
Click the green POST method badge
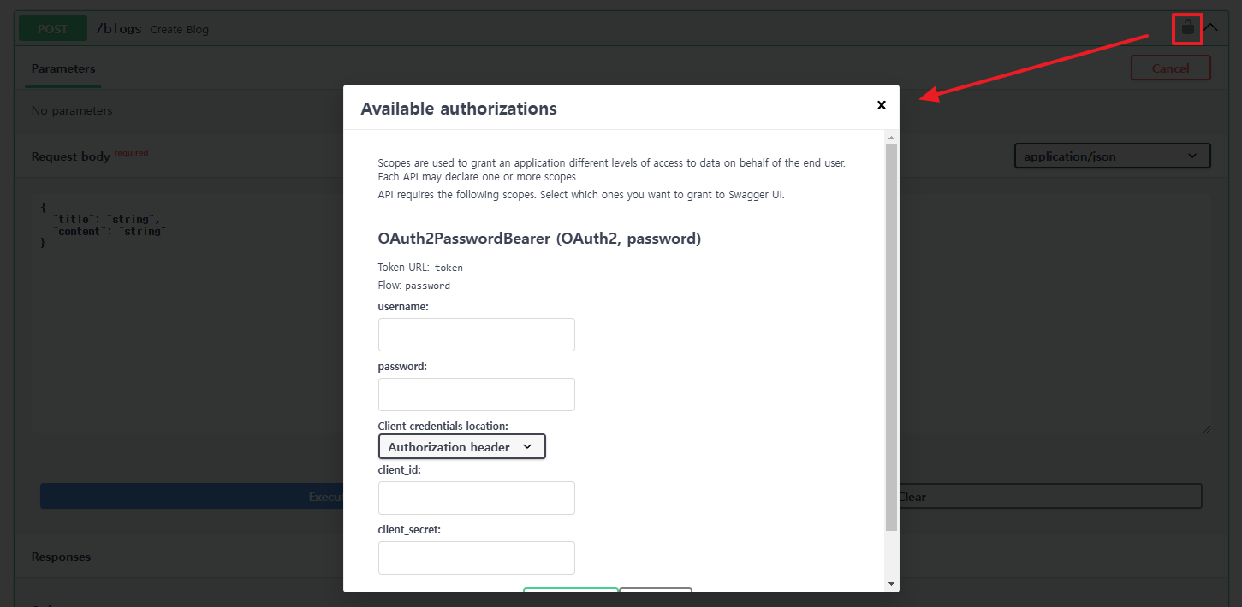coord(53,28)
